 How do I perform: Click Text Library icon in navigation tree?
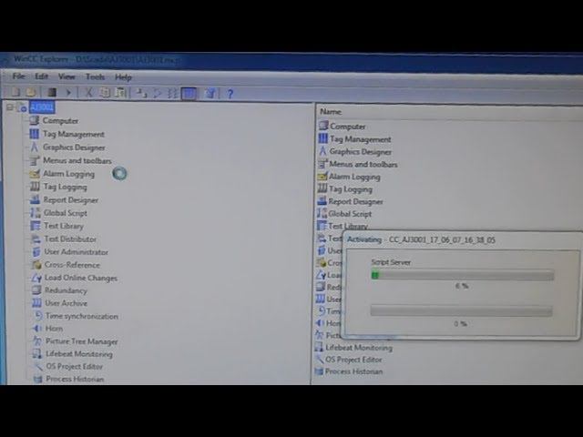(36, 226)
